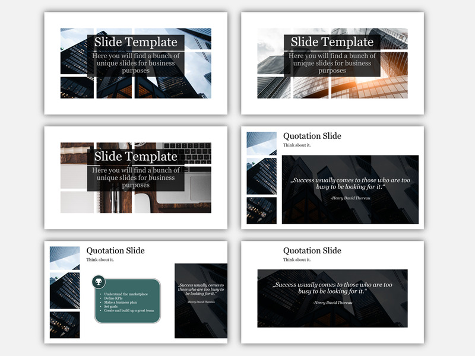Screen dimensions: 475x356
Task: Select the green rounded callout shape
Action: click(x=127, y=300)
